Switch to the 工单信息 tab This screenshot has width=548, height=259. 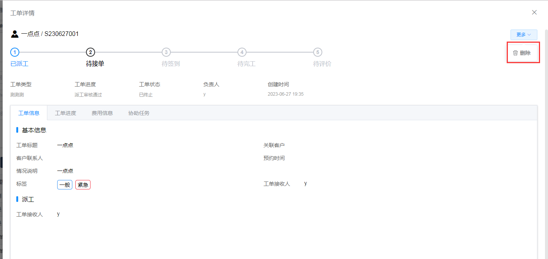29,113
